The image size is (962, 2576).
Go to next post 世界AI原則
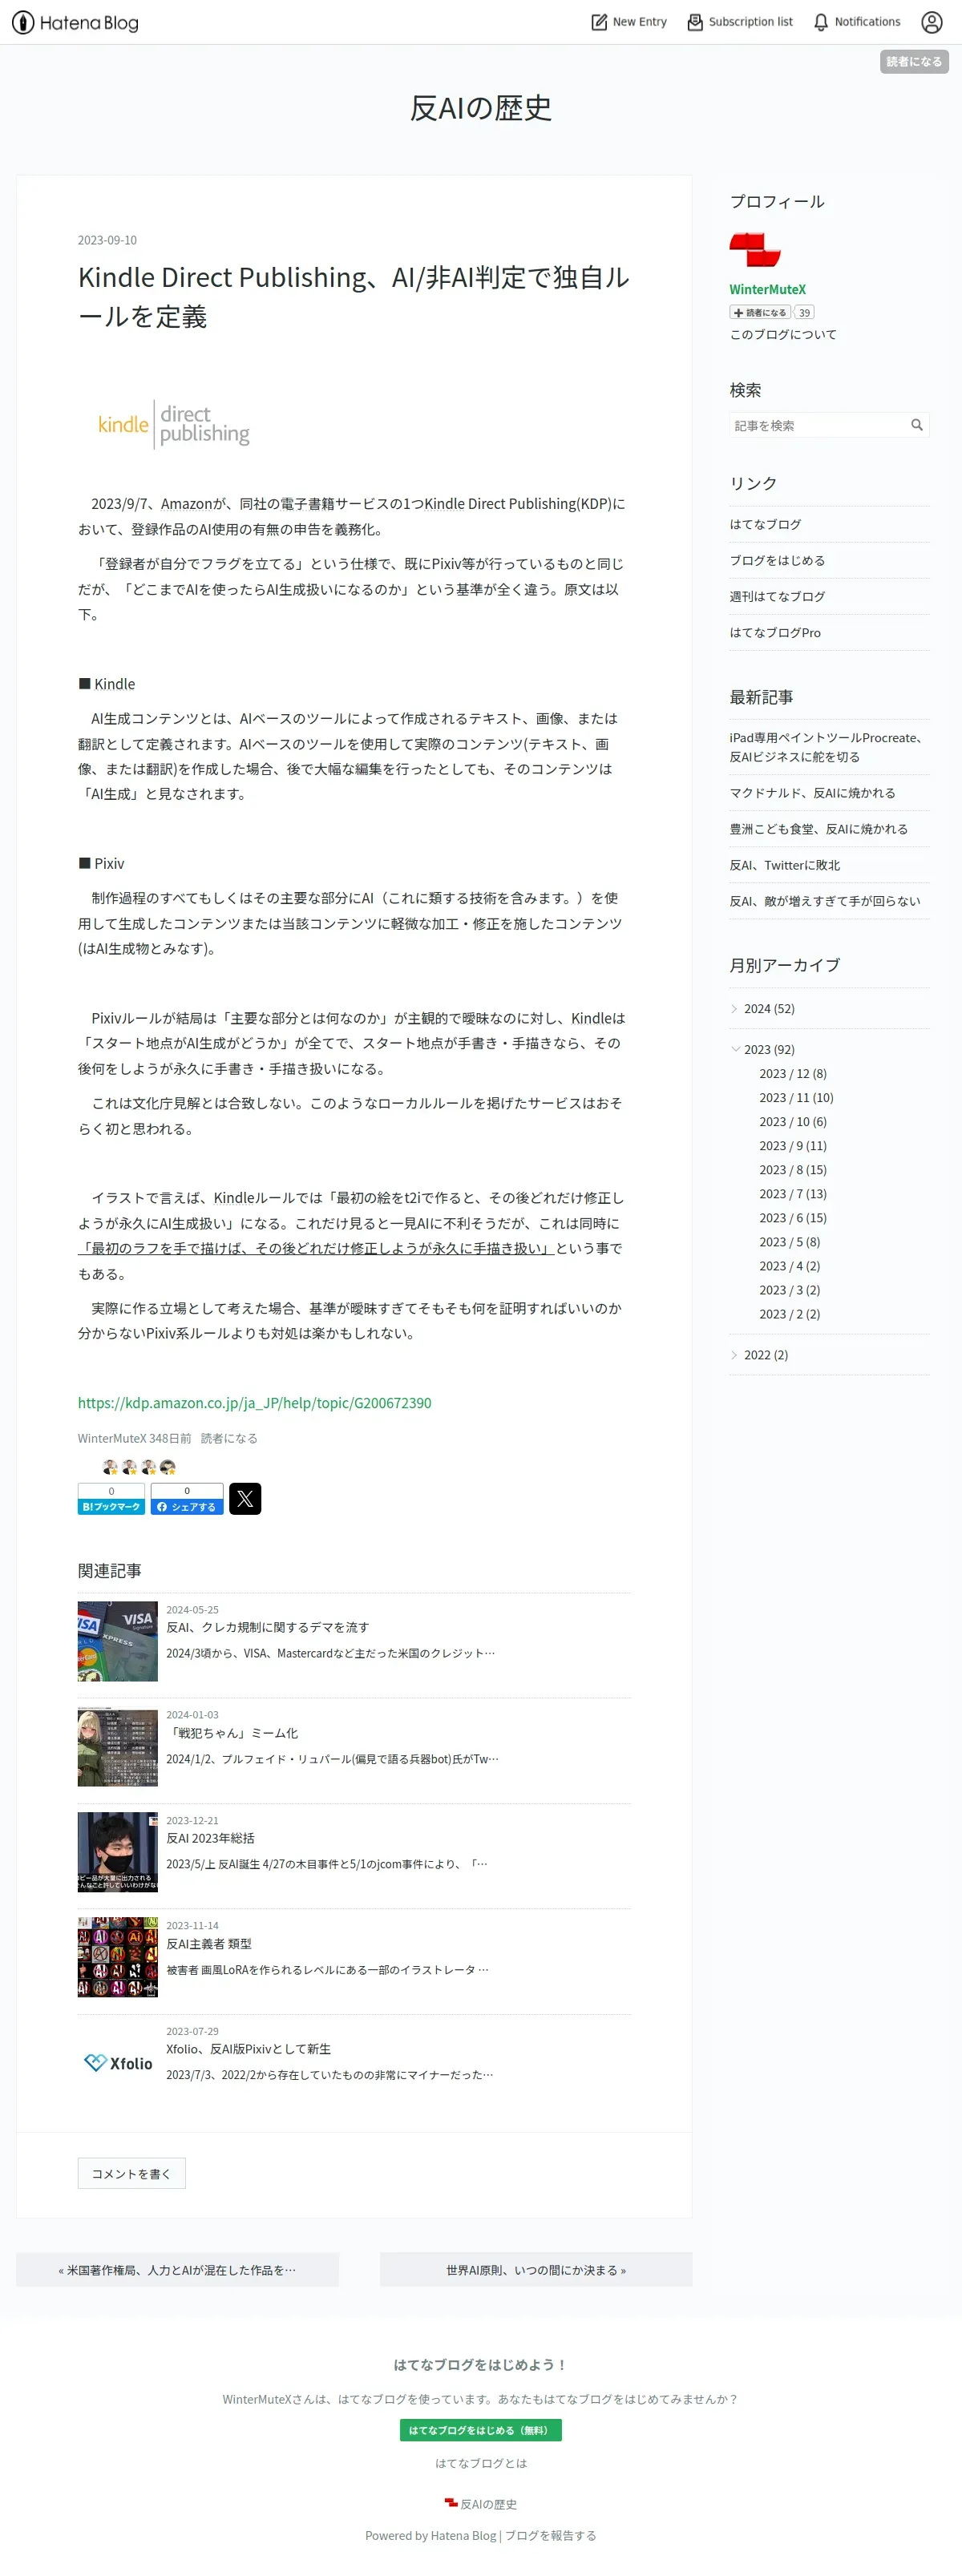pyautogui.click(x=536, y=2270)
